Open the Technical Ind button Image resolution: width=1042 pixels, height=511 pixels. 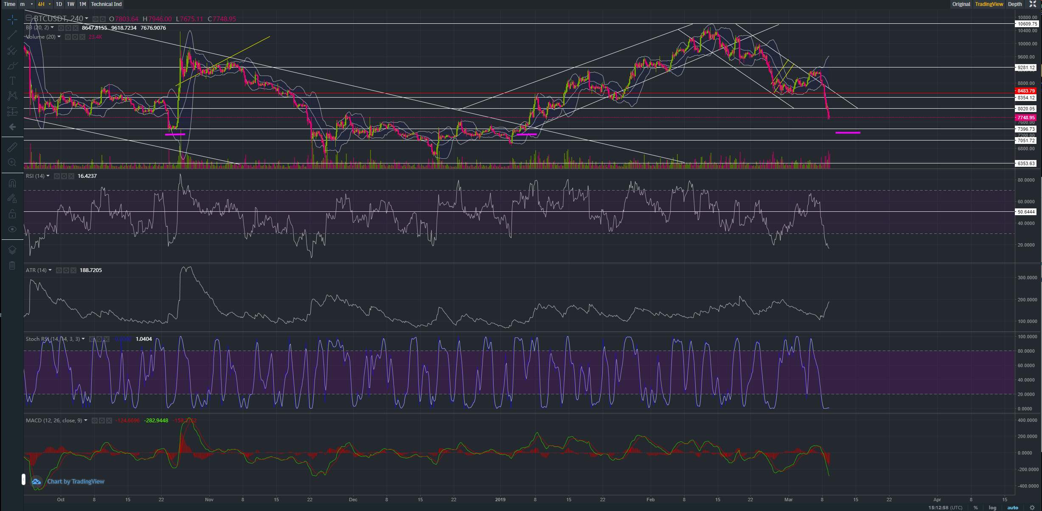(106, 4)
